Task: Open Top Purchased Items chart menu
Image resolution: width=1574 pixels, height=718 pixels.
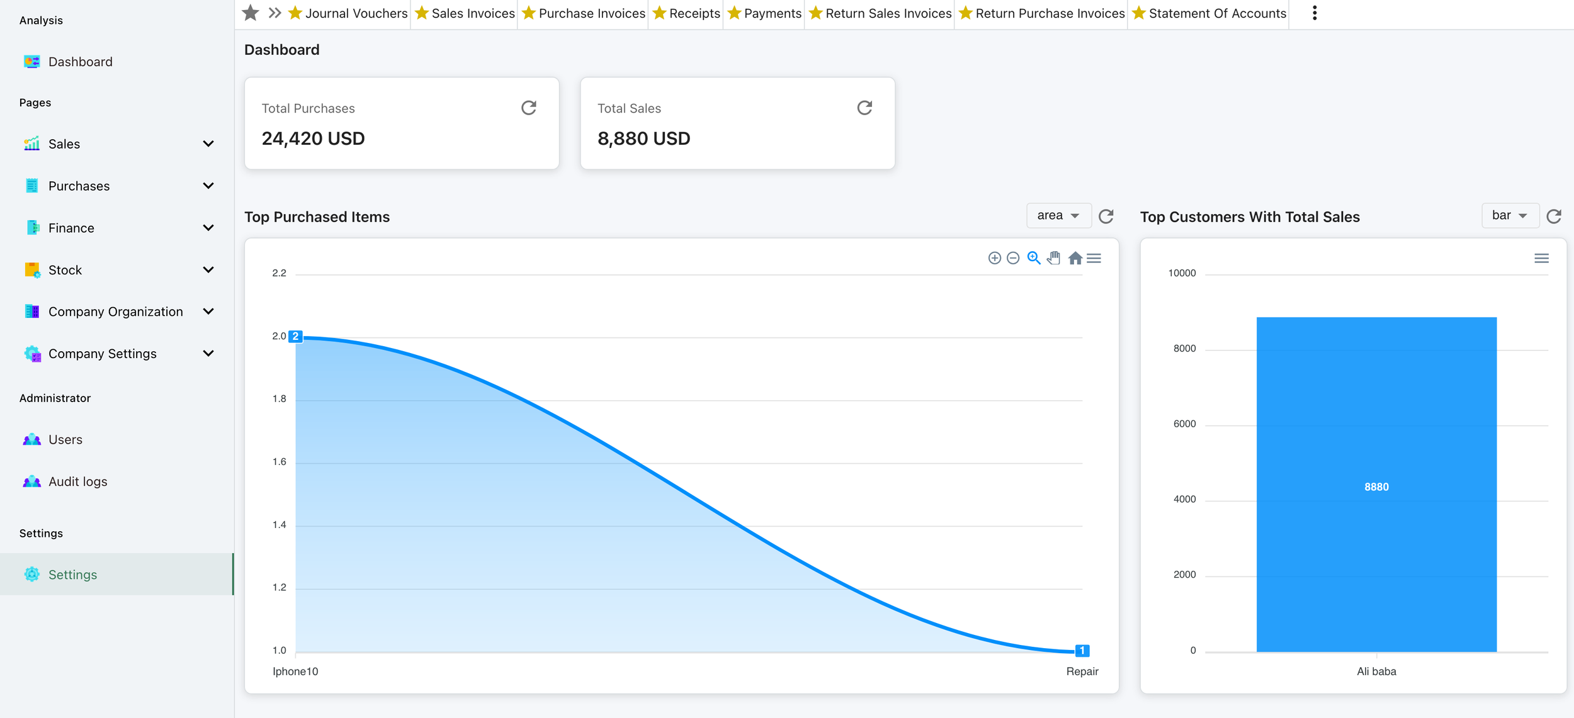Action: point(1094,258)
